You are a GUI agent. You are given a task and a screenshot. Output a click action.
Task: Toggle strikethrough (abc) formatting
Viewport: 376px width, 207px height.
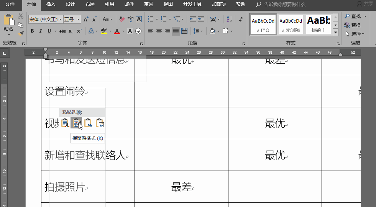(62, 31)
